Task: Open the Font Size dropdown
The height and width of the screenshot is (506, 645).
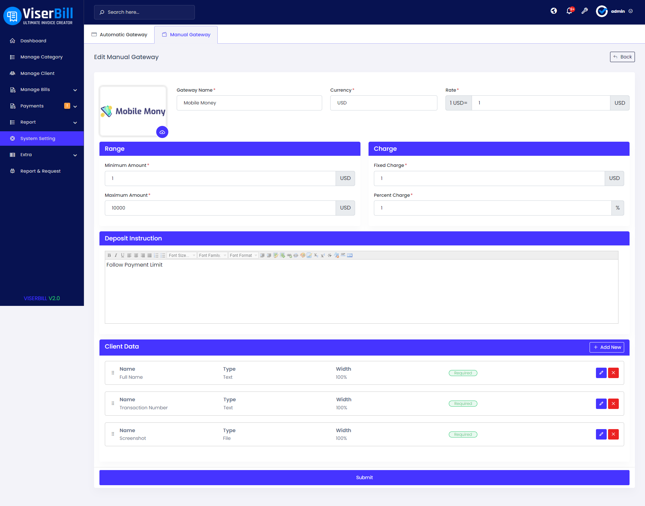Action: pos(182,256)
